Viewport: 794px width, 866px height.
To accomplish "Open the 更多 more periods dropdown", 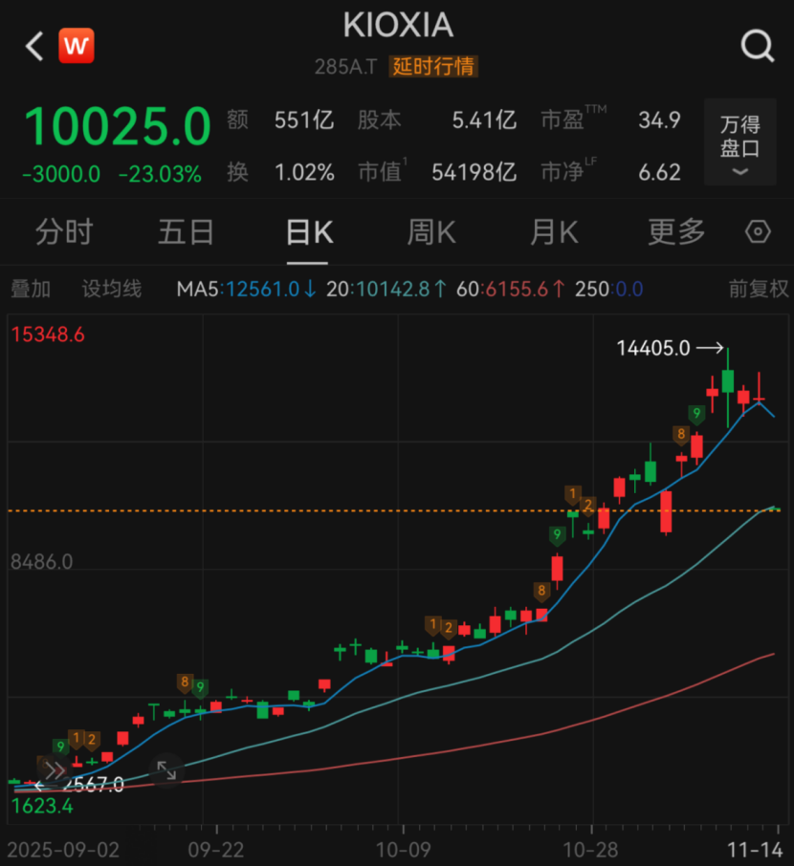I will (675, 231).
